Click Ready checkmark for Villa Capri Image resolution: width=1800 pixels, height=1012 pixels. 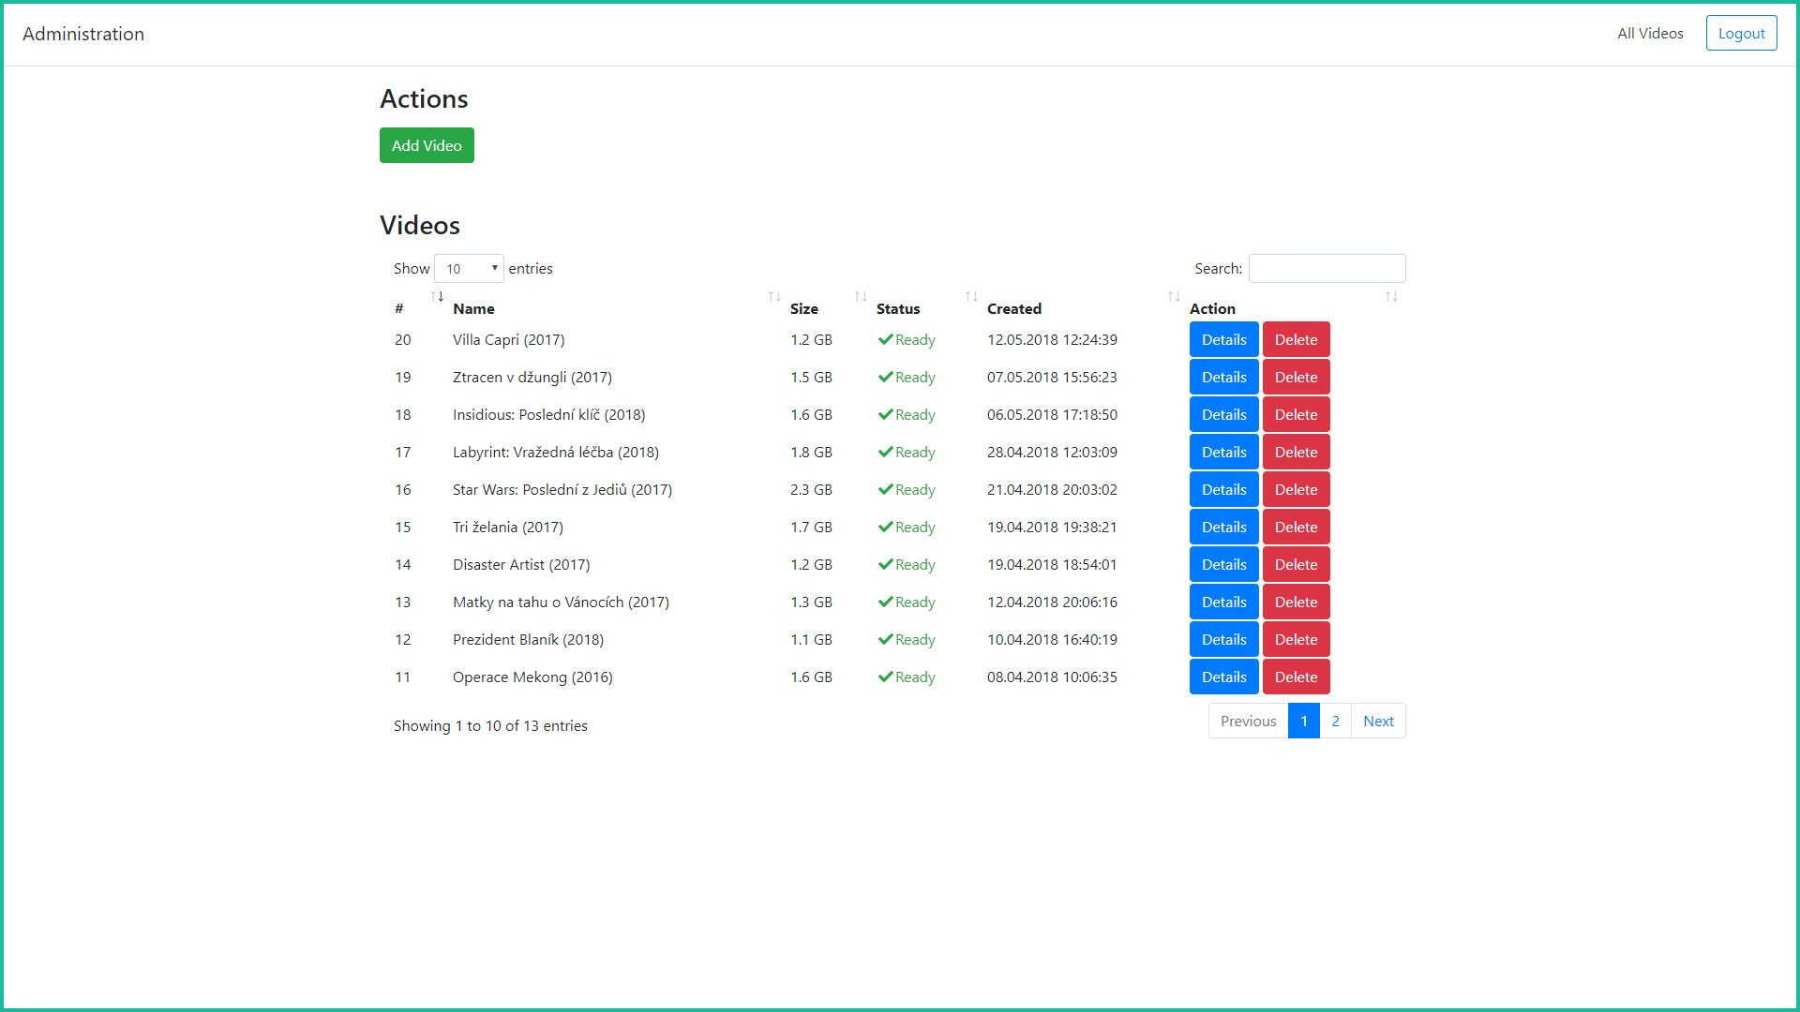[x=885, y=340]
